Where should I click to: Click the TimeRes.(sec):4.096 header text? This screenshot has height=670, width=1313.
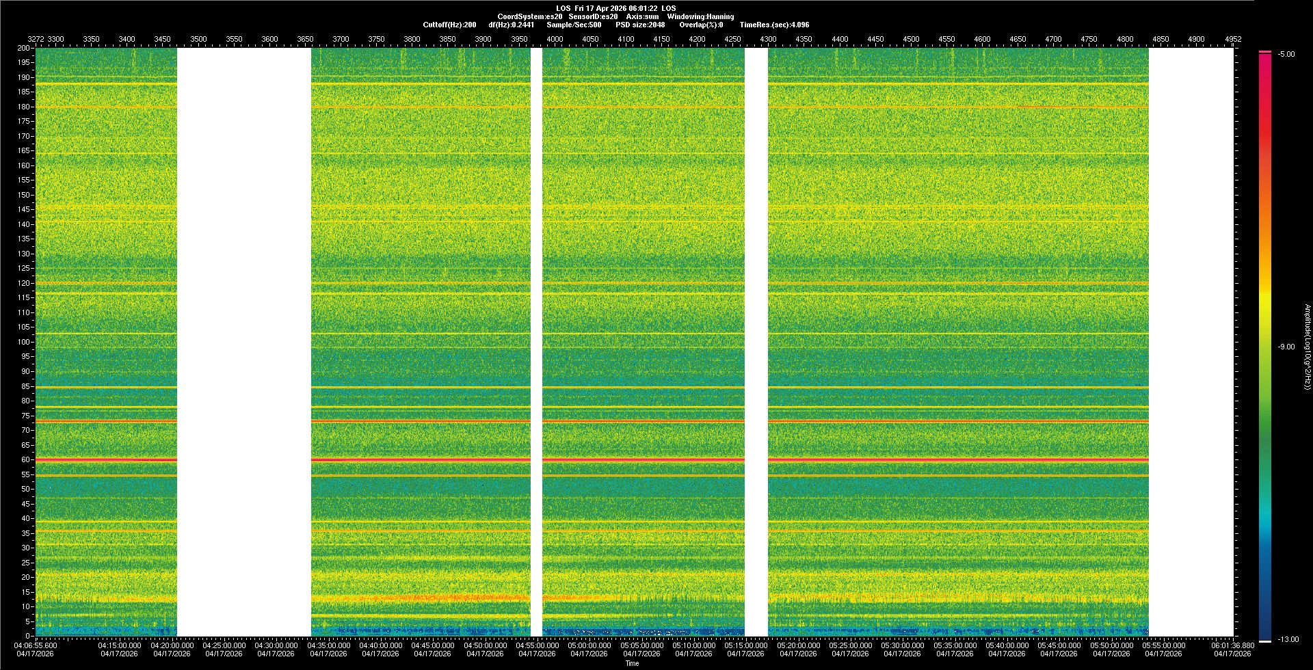coord(774,25)
